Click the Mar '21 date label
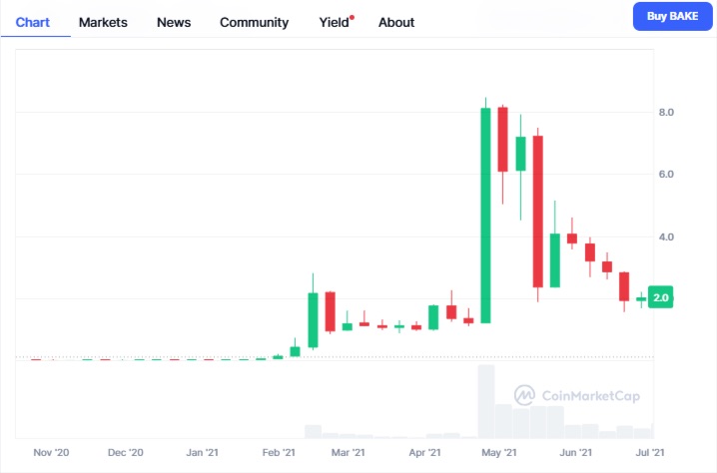This screenshot has width=717, height=473. tap(348, 452)
